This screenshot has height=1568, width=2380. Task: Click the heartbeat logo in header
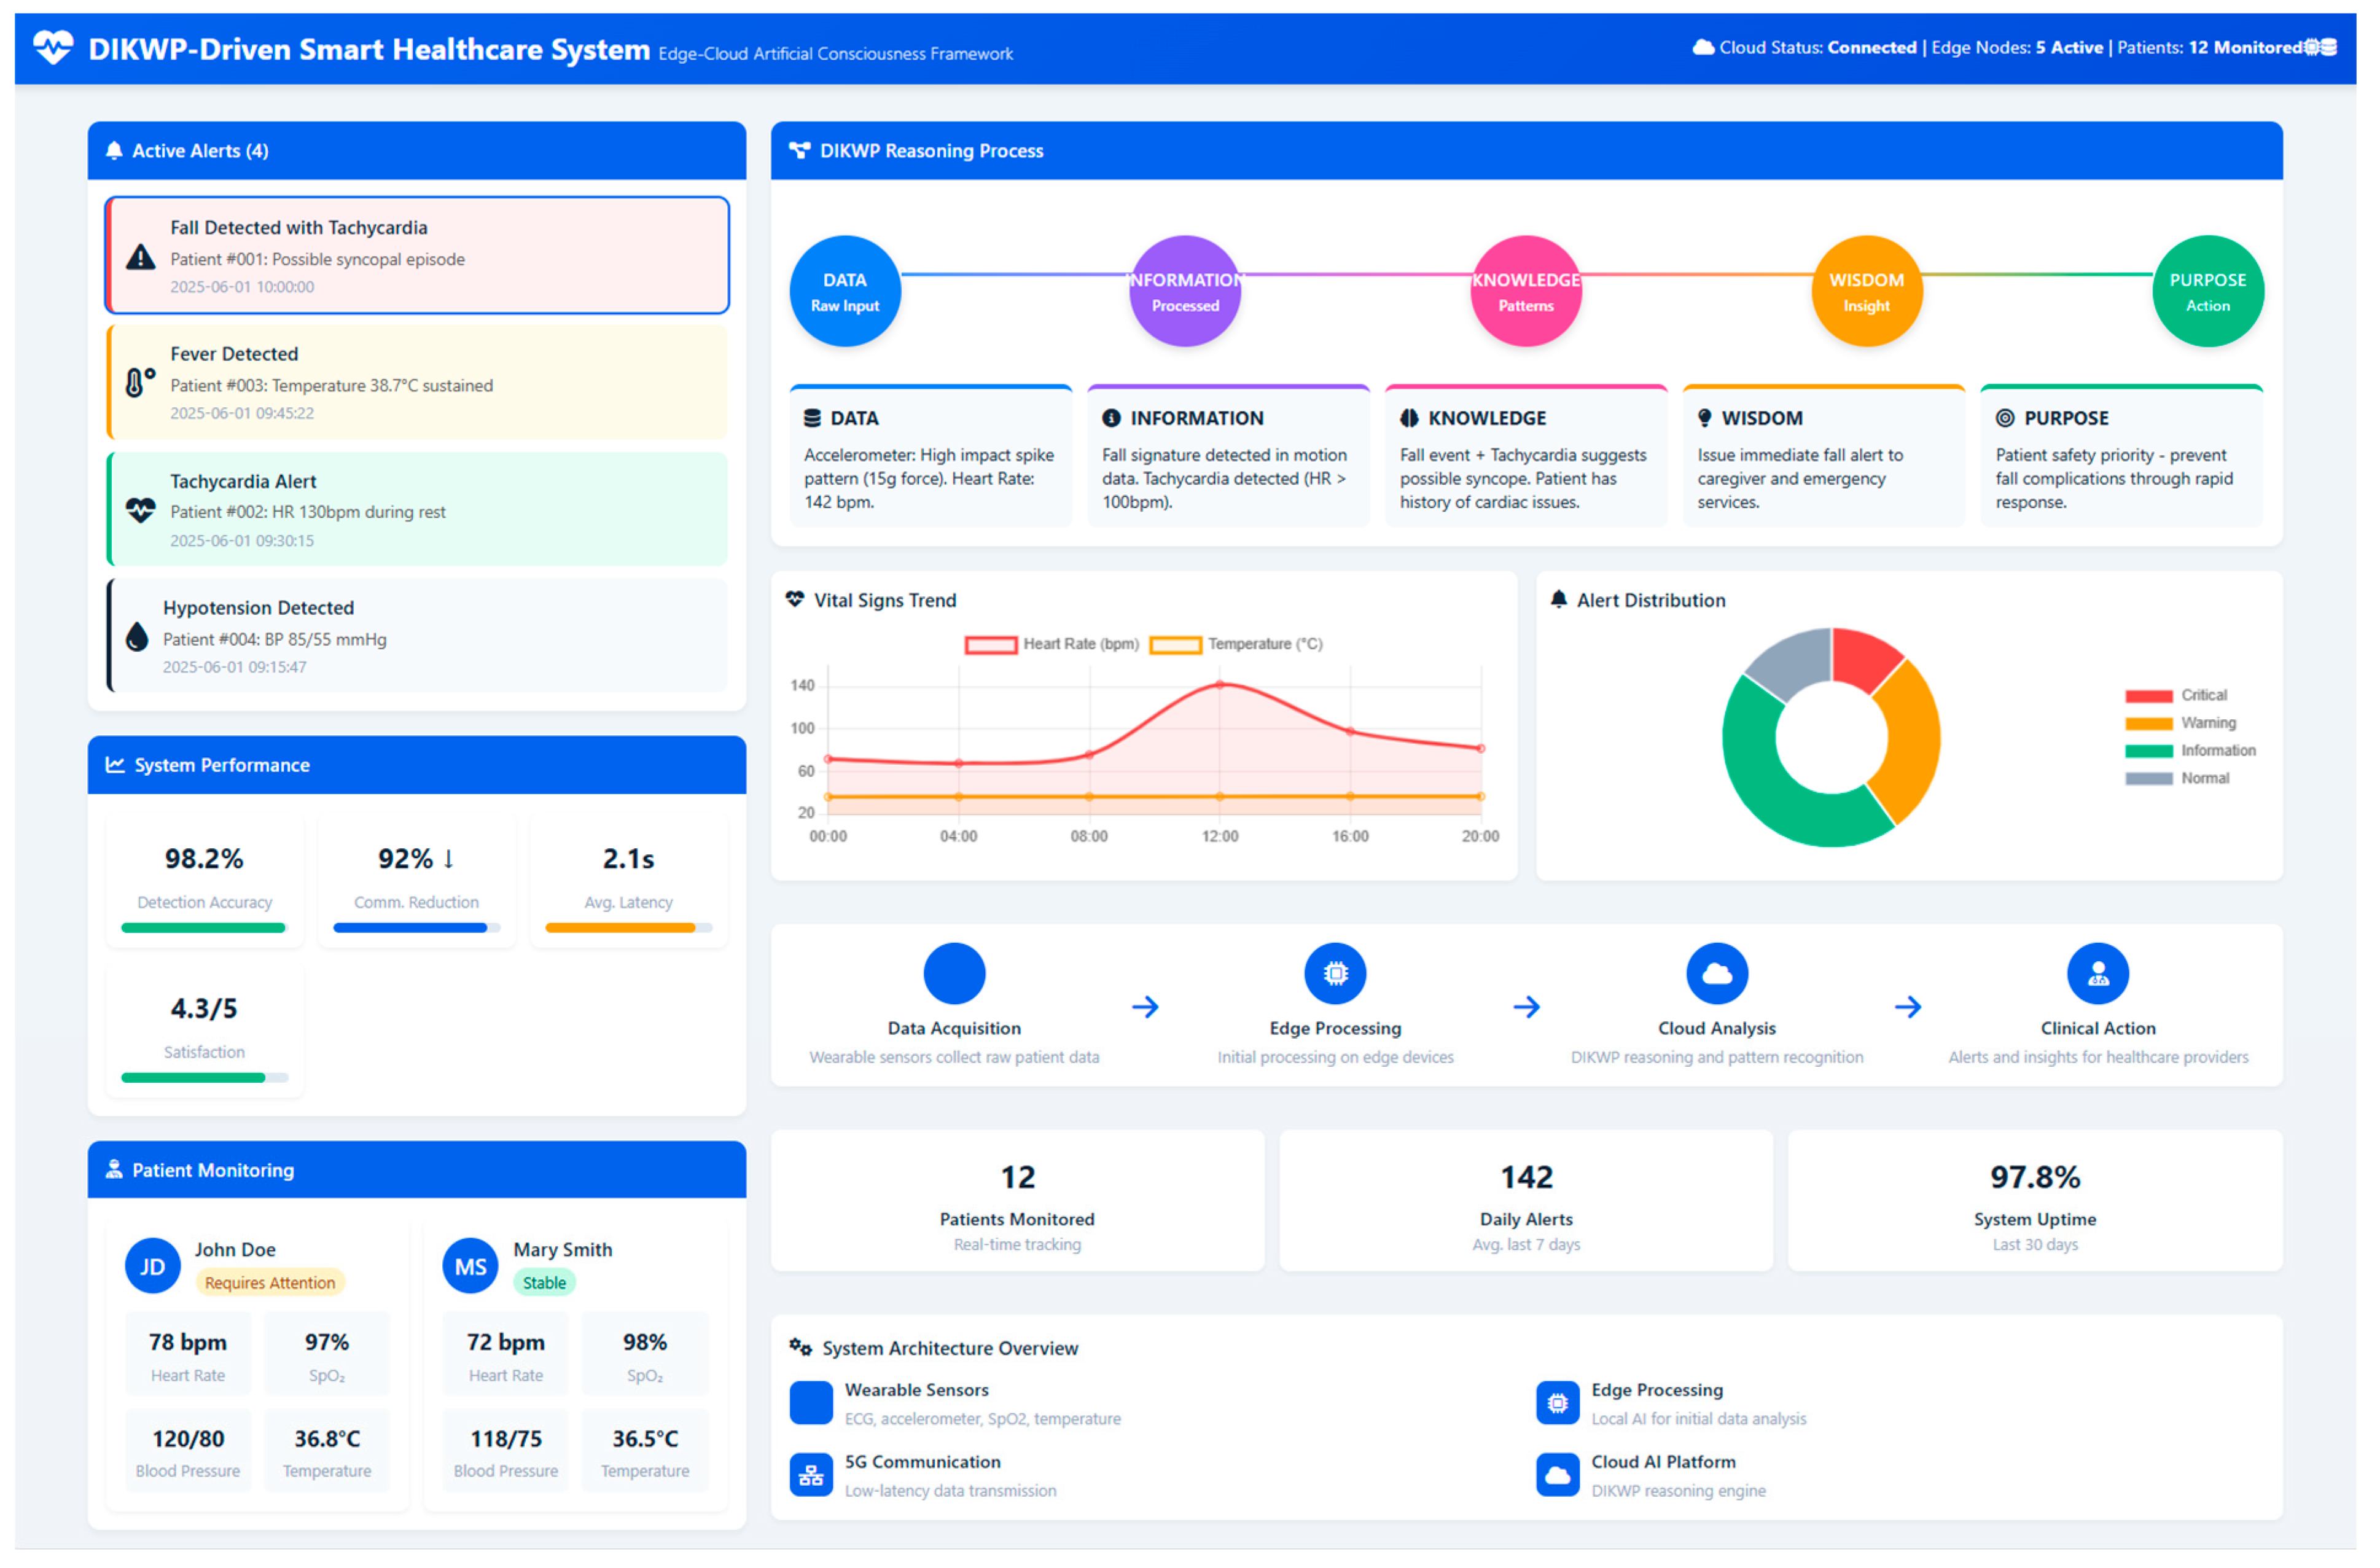(x=53, y=47)
